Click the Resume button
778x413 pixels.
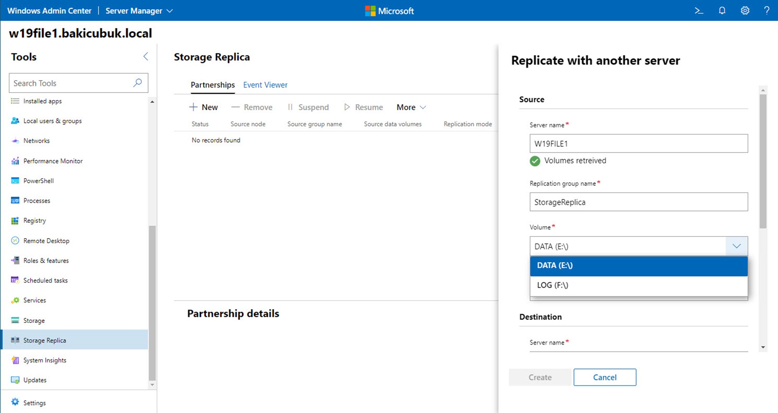coord(363,107)
